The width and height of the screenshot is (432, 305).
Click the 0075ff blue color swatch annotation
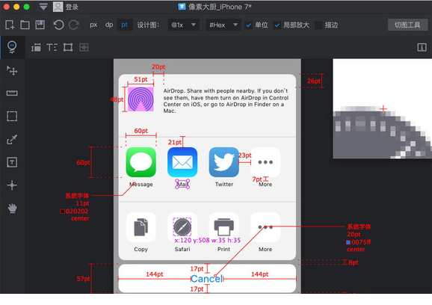(348, 242)
